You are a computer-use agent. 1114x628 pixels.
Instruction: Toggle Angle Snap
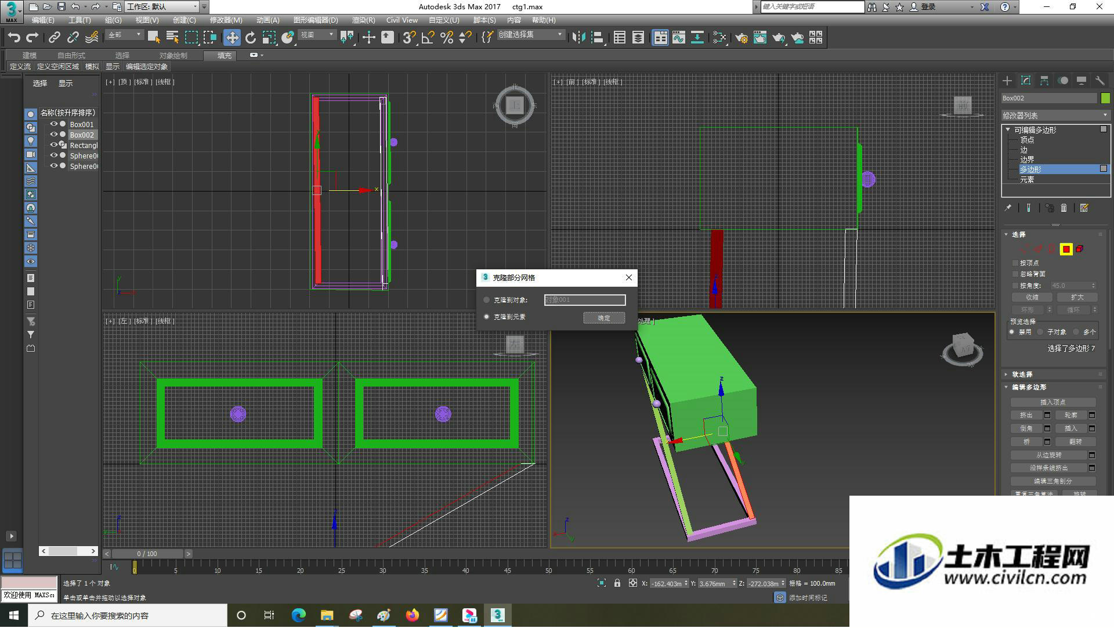point(428,38)
